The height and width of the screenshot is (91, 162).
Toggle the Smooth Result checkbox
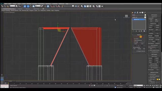pyautogui.click(x=149, y=74)
